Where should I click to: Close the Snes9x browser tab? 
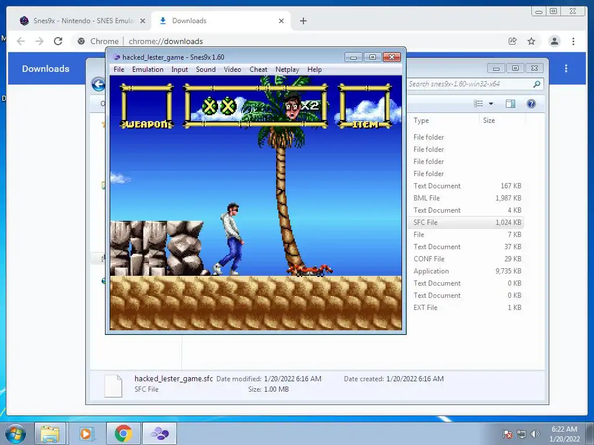[143, 21]
